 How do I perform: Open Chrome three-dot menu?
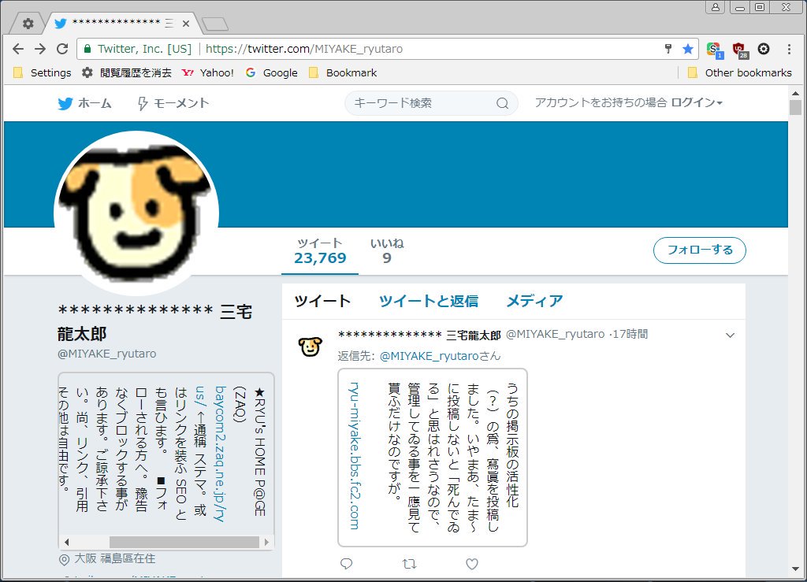(789, 49)
